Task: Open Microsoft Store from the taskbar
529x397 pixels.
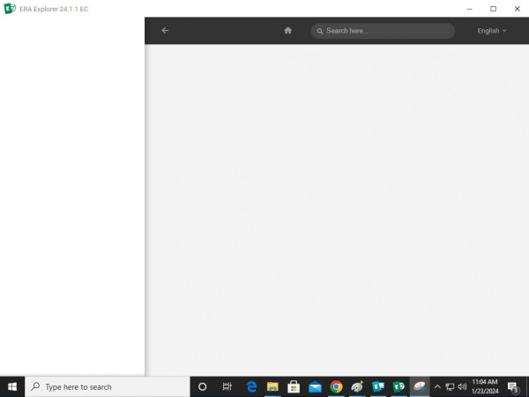Action: click(x=294, y=386)
